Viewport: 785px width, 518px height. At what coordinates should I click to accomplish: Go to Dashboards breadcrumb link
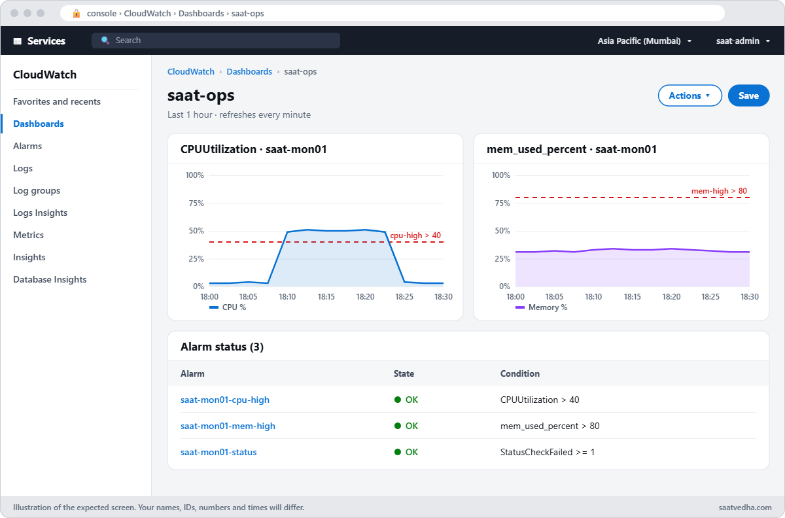(x=249, y=71)
